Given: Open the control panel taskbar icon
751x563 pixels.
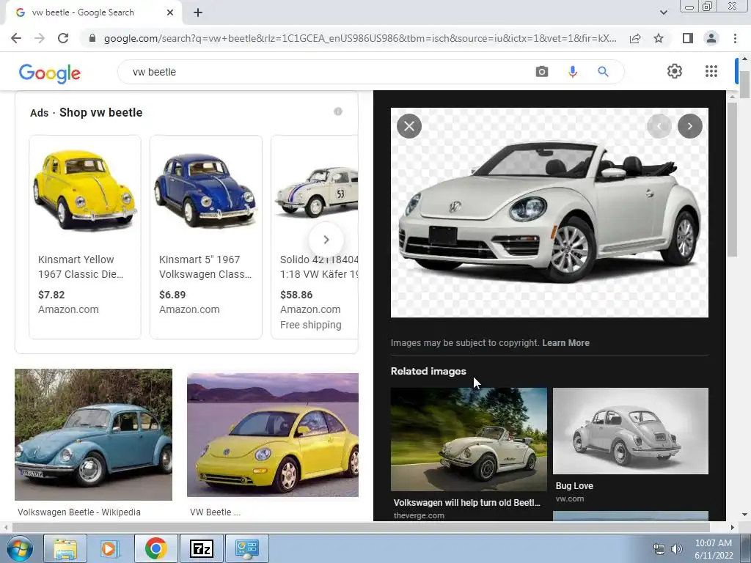Looking at the screenshot, I should pyautogui.click(x=246, y=548).
